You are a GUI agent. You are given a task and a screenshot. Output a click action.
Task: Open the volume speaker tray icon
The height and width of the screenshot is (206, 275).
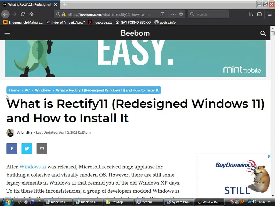coord(254,202)
